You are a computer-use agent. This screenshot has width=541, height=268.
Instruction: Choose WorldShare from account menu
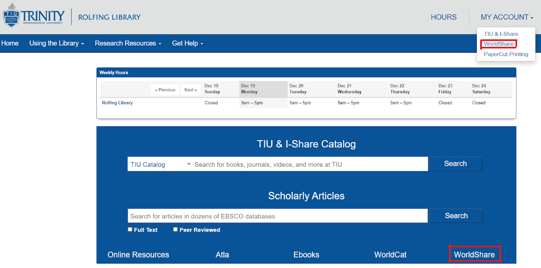coord(498,44)
